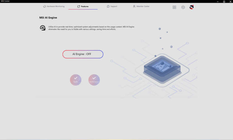233x140 pixels.
Task: Open settings via the gear icon
Action: [x=183, y=7]
